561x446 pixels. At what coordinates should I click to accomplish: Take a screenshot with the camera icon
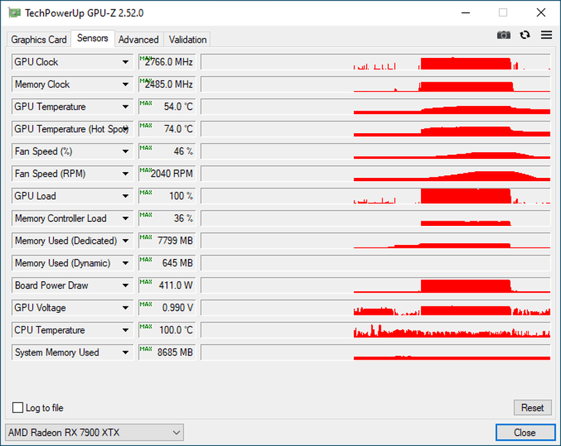tap(504, 35)
